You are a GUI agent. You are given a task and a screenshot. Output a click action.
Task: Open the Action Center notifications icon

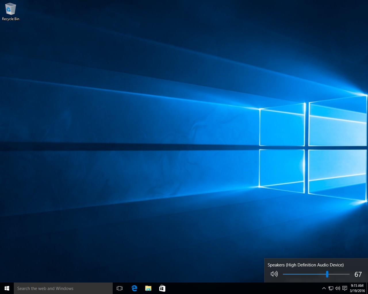click(345, 288)
